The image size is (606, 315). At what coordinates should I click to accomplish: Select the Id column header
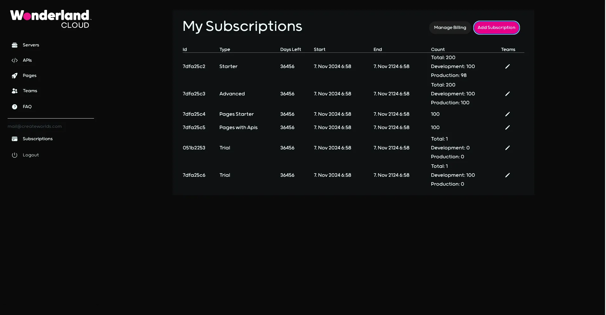(x=185, y=49)
